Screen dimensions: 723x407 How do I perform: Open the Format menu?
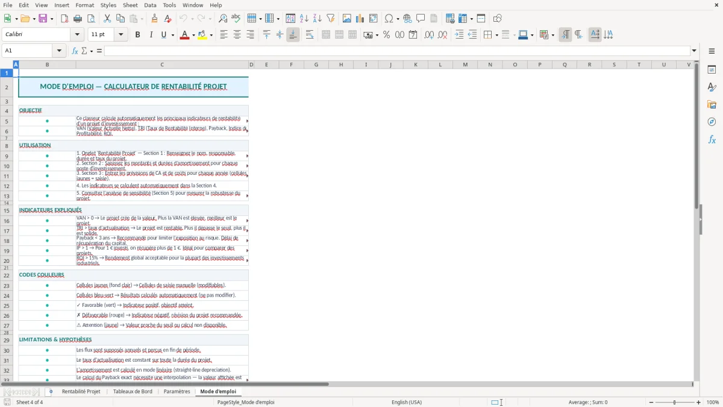[84, 5]
